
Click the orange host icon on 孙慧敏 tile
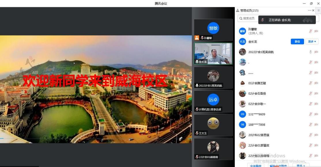[x=197, y=37]
